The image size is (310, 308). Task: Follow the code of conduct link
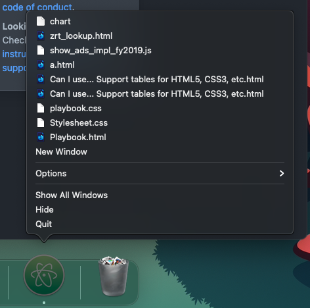(x=37, y=7)
